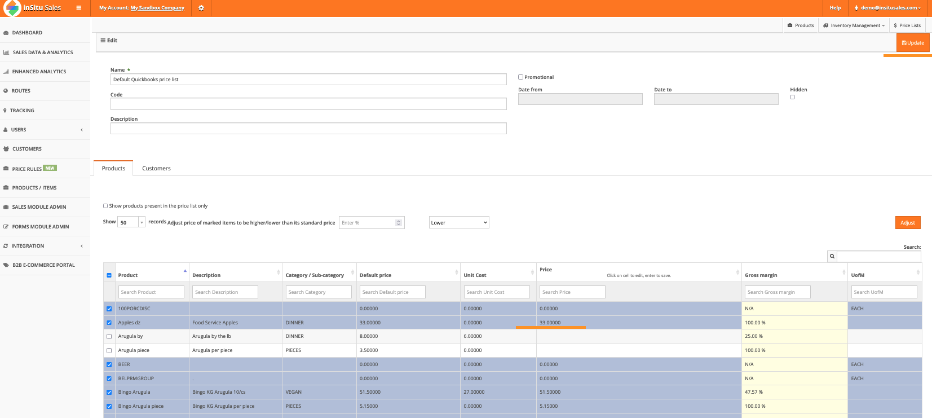932x418 pixels.
Task: Click the Tracking pin icon
Action: click(5, 111)
